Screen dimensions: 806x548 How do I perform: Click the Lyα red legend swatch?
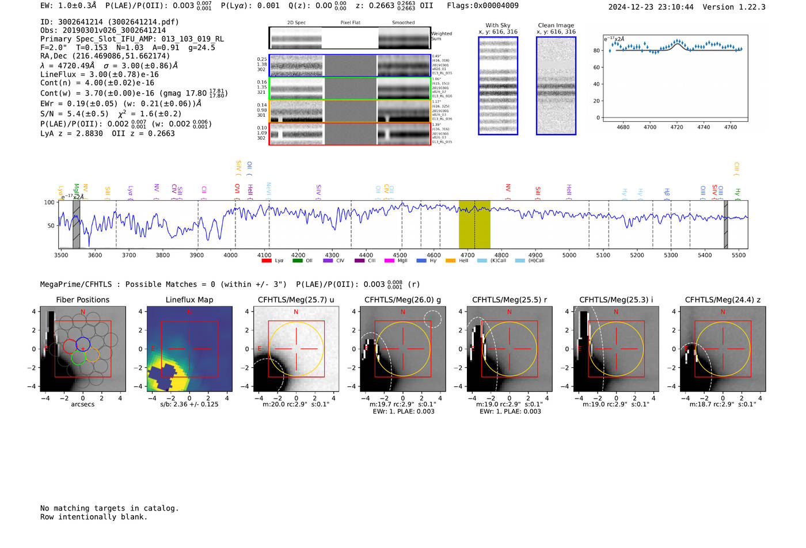(266, 260)
